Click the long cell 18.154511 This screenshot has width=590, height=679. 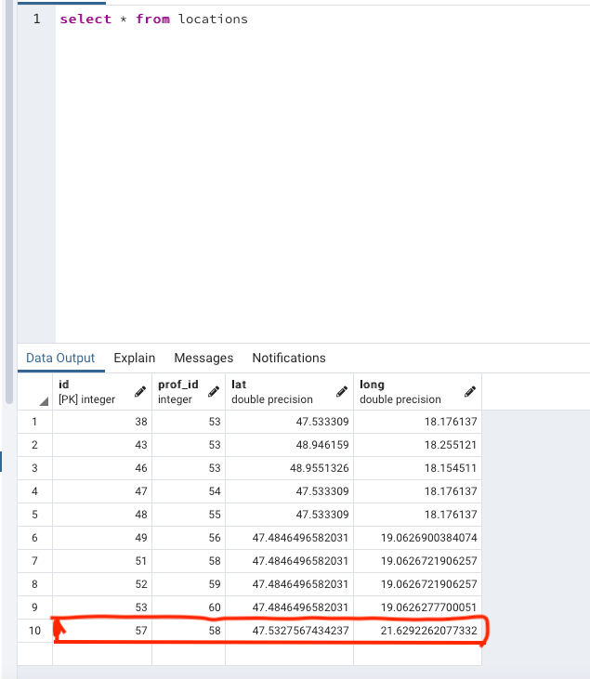417,468
